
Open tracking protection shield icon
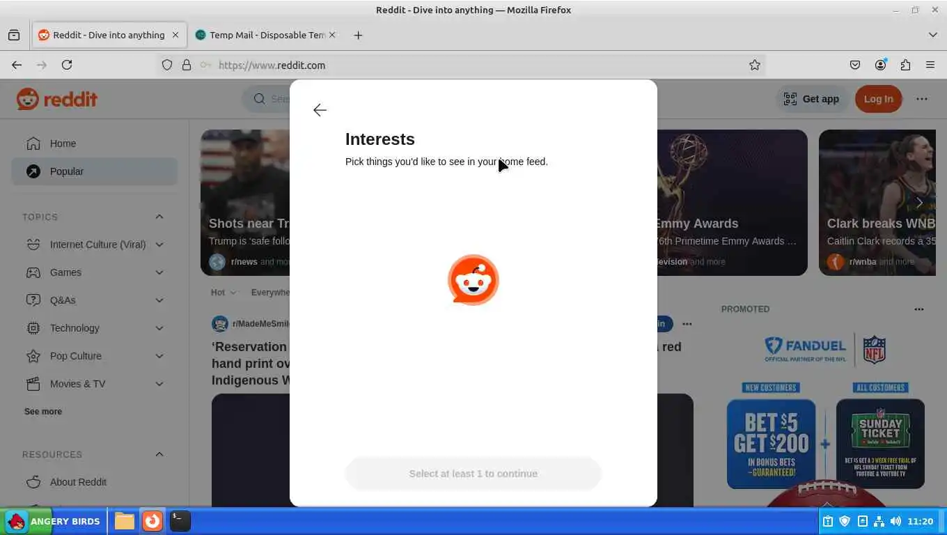(167, 65)
